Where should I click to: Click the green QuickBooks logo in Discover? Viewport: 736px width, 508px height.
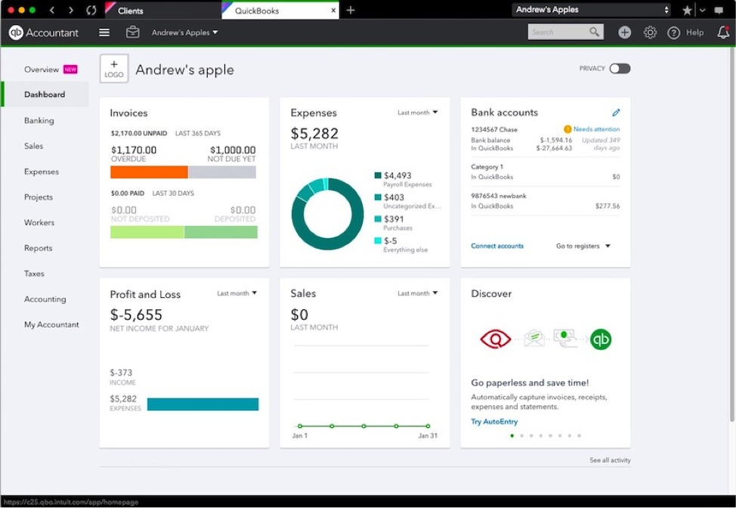point(601,339)
